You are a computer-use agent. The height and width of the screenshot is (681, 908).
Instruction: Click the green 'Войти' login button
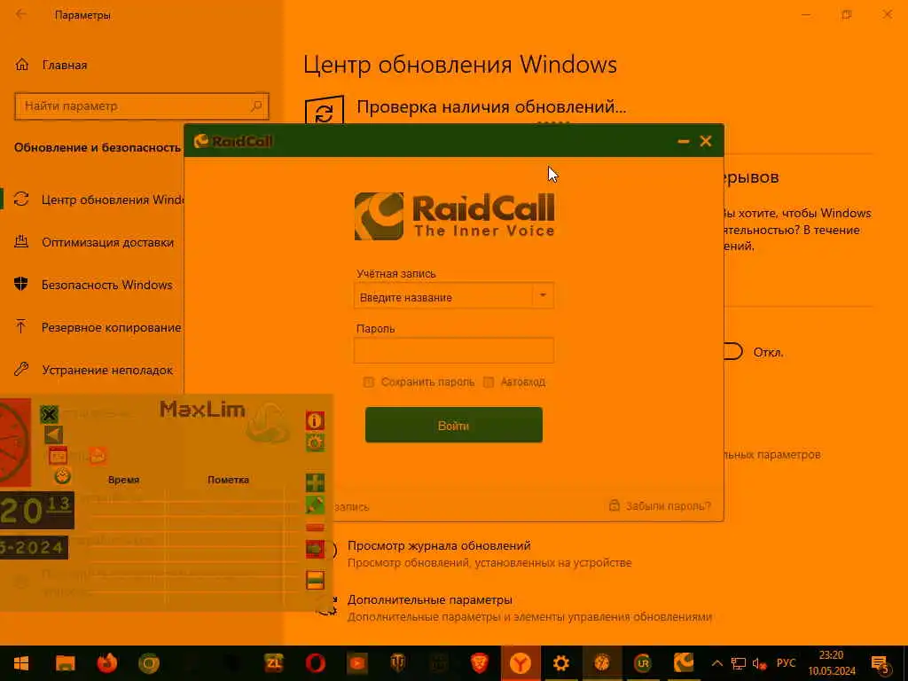click(x=453, y=425)
